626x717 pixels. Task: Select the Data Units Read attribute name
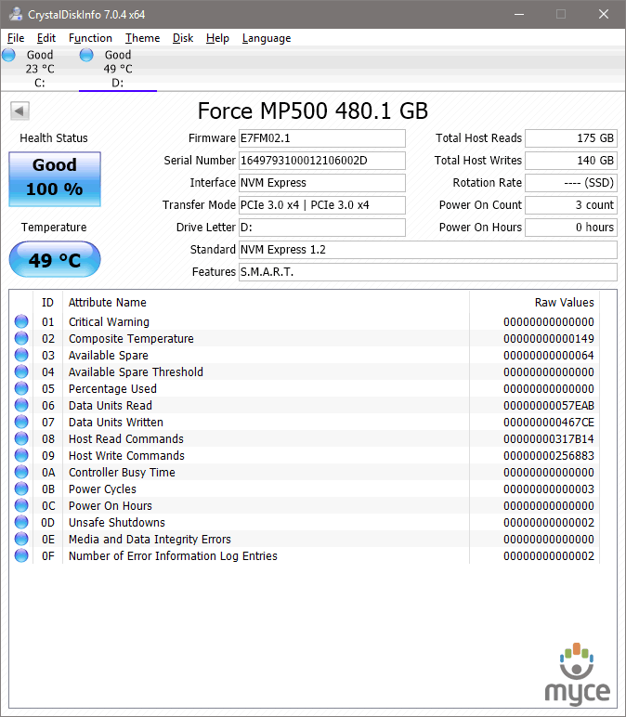pos(111,406)
